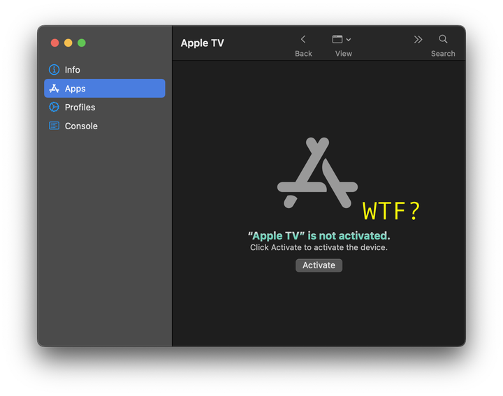The height and width of the screenshot is (396, 503).
Task: Zoom the window with green button
Action: [82, 43]
